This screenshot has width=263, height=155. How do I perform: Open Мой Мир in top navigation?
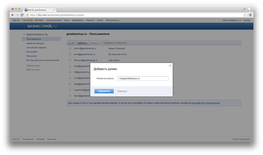39,20
